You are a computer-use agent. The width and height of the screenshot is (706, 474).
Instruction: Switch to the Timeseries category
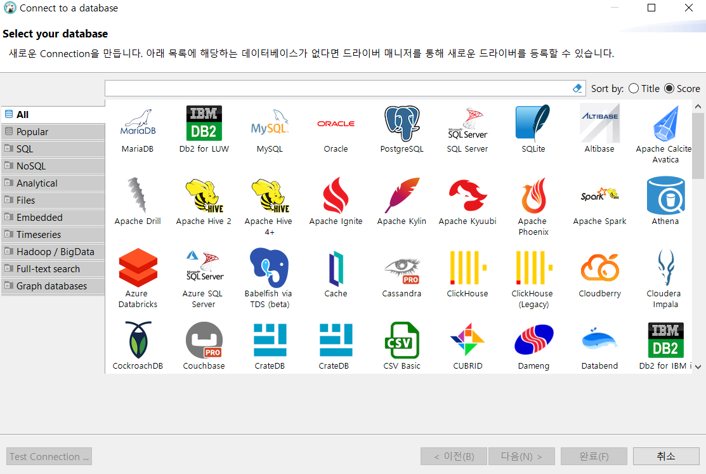(x=53, y=234)
